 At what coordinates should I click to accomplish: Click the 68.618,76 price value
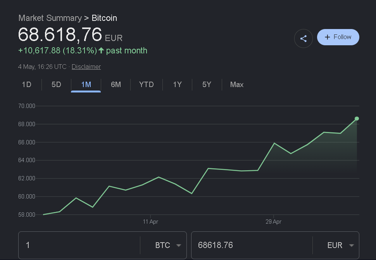coord(60,34)
